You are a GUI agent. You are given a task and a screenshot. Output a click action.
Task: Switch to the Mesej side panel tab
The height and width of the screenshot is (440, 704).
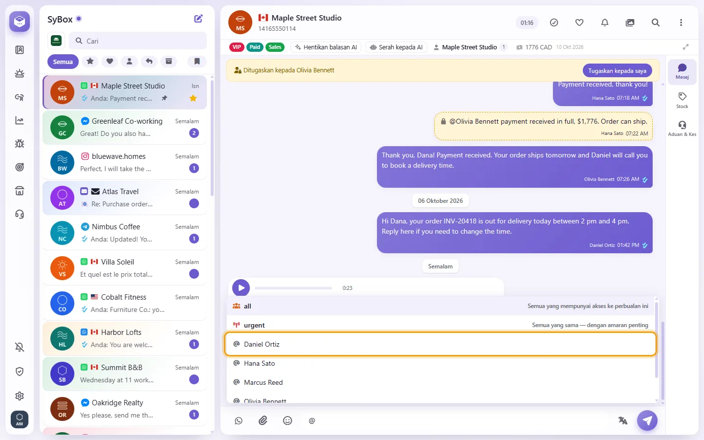click(682, 71)
